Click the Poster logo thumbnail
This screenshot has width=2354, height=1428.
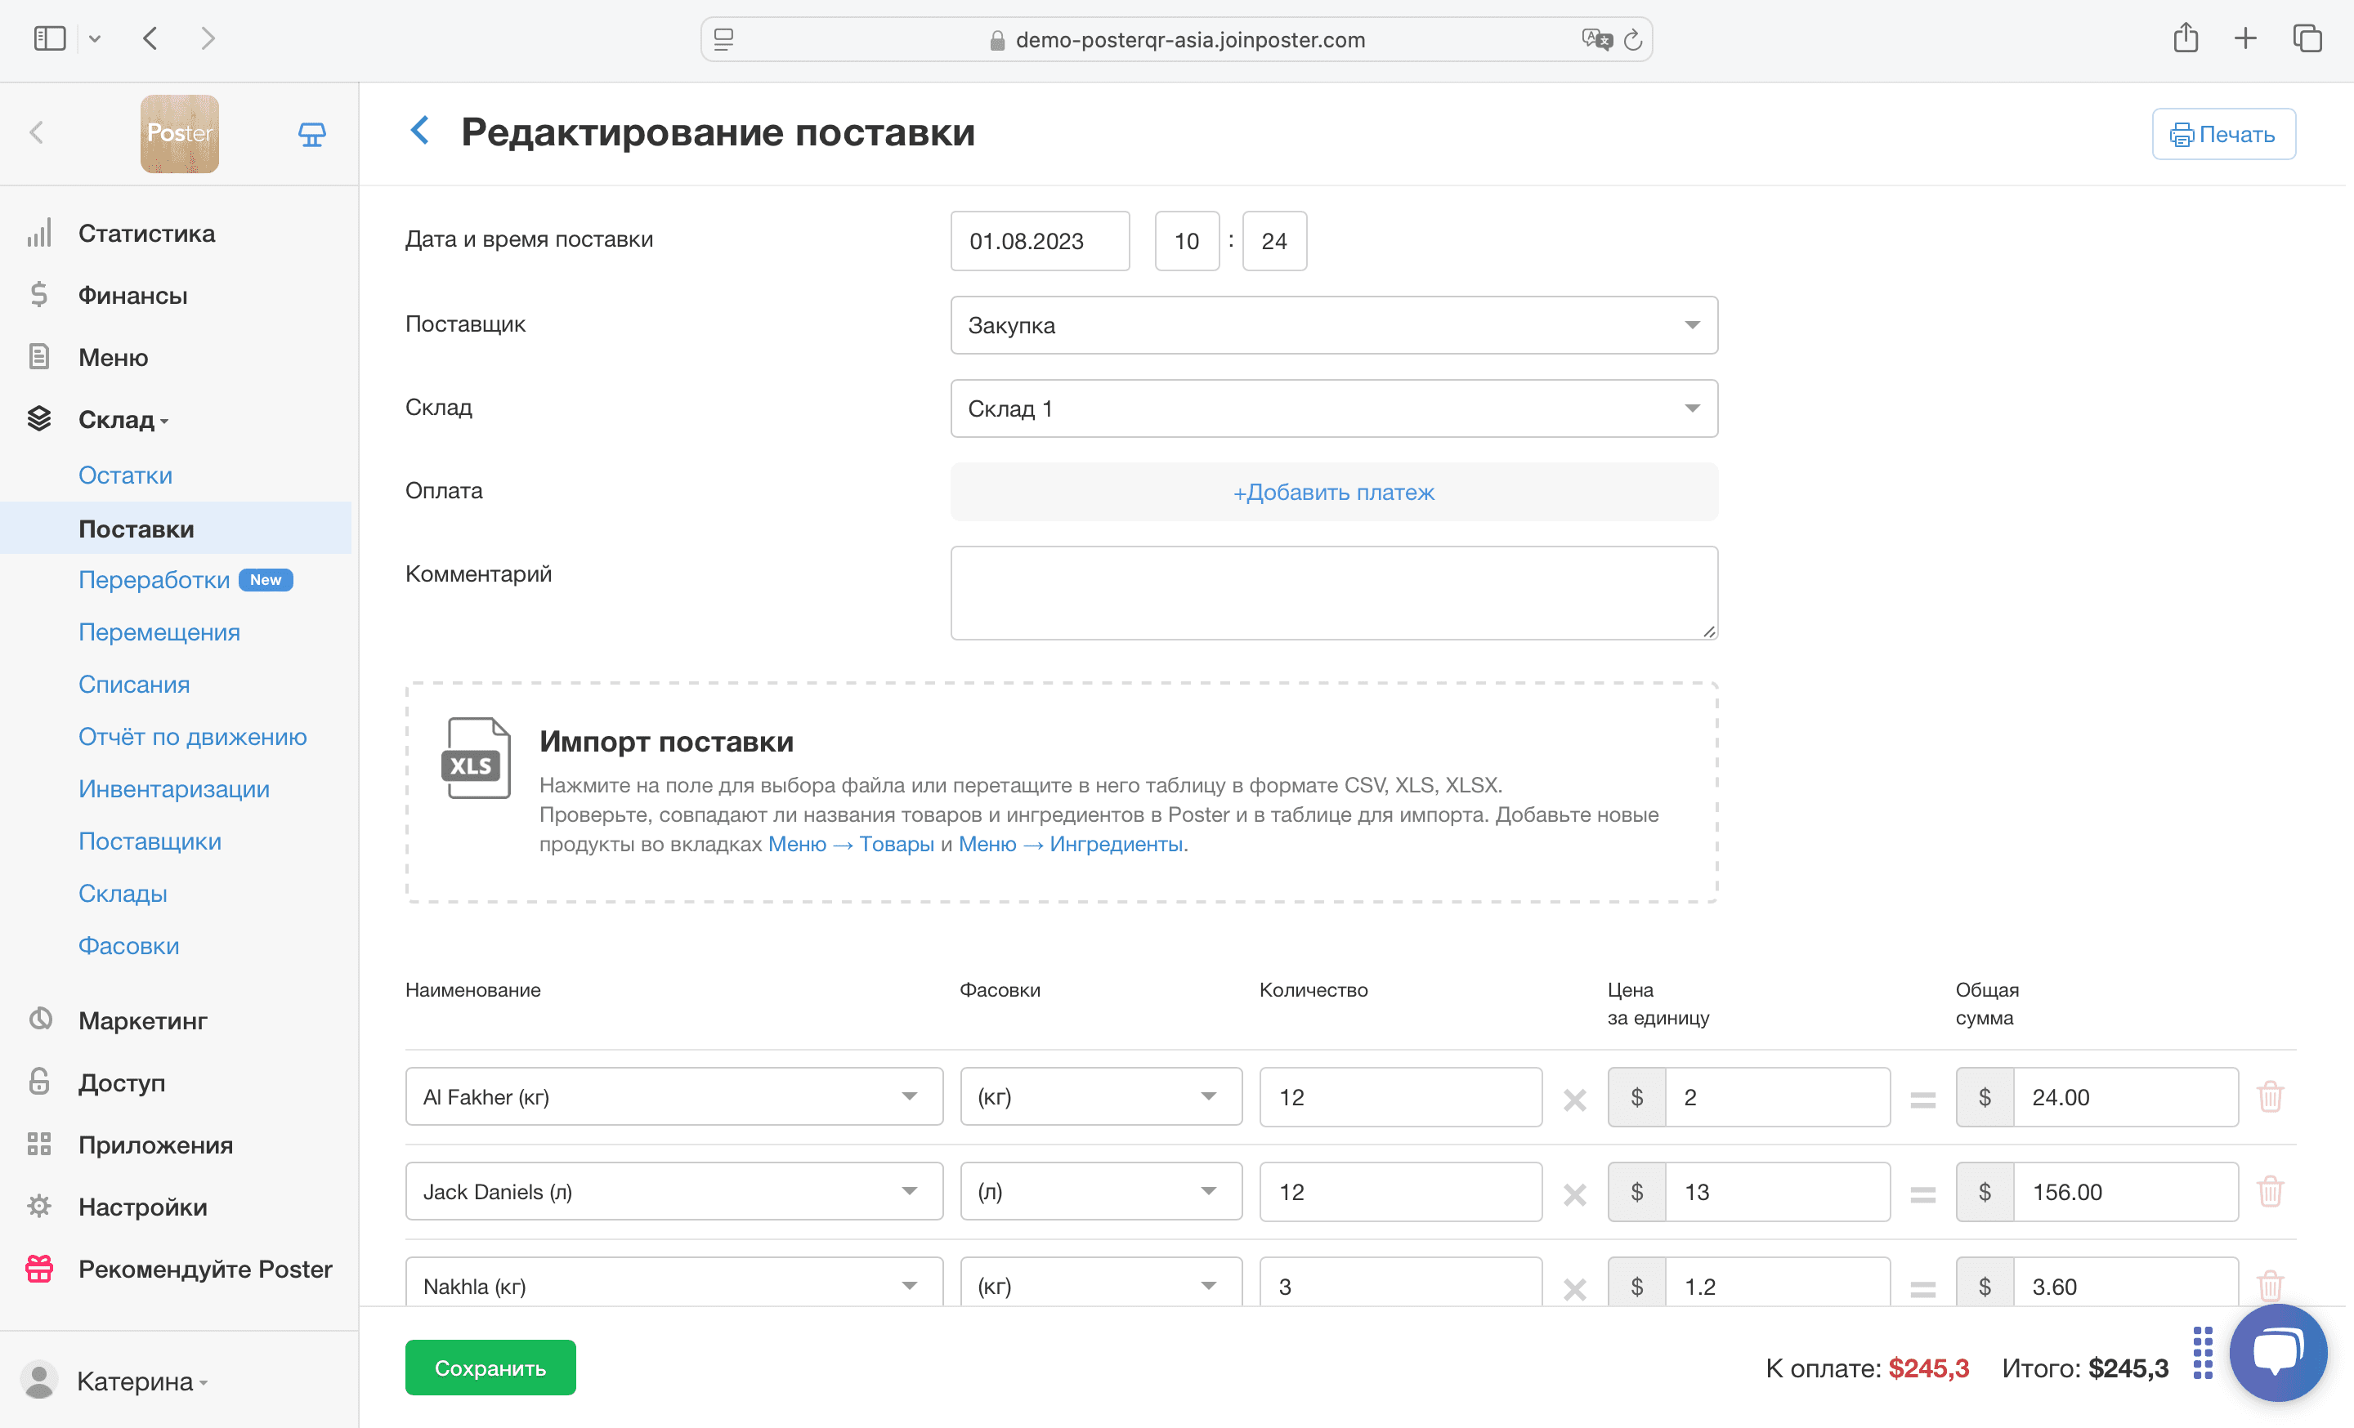(x=180, y=134)
